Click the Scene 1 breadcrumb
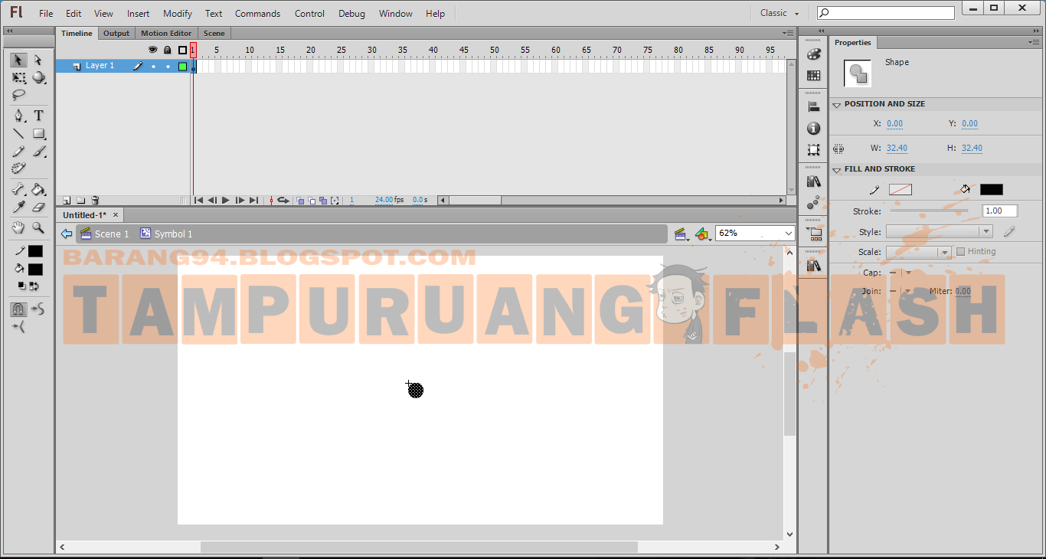Viewport: 1046px width, 559px height. tap(104, 234)
